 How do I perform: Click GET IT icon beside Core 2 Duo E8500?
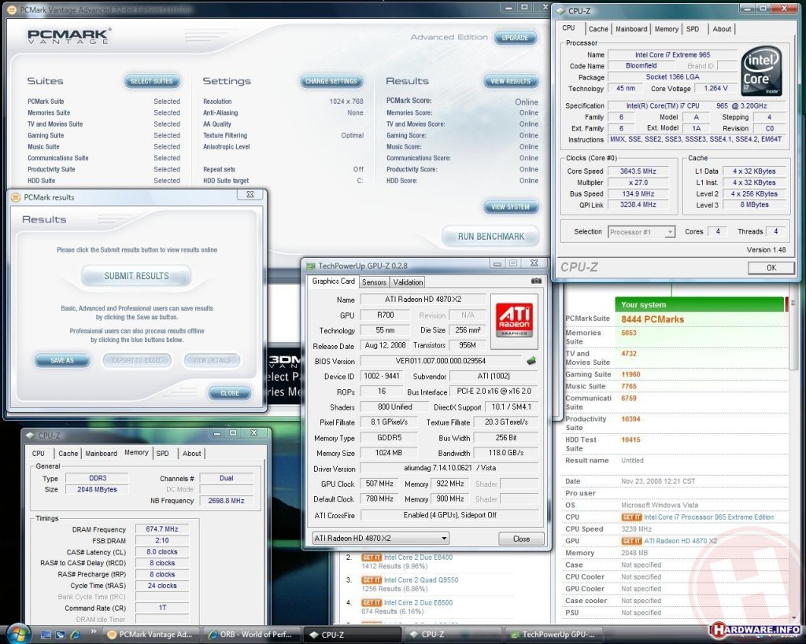(372, 602)
